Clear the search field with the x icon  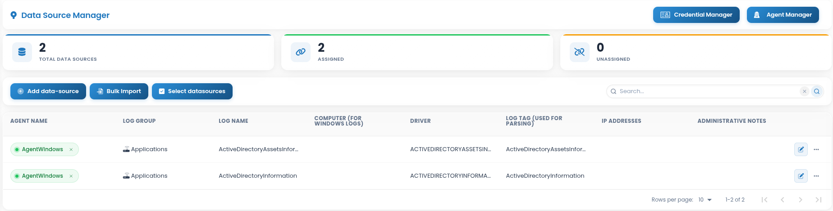pyautogui.click(x=805, y=91)
